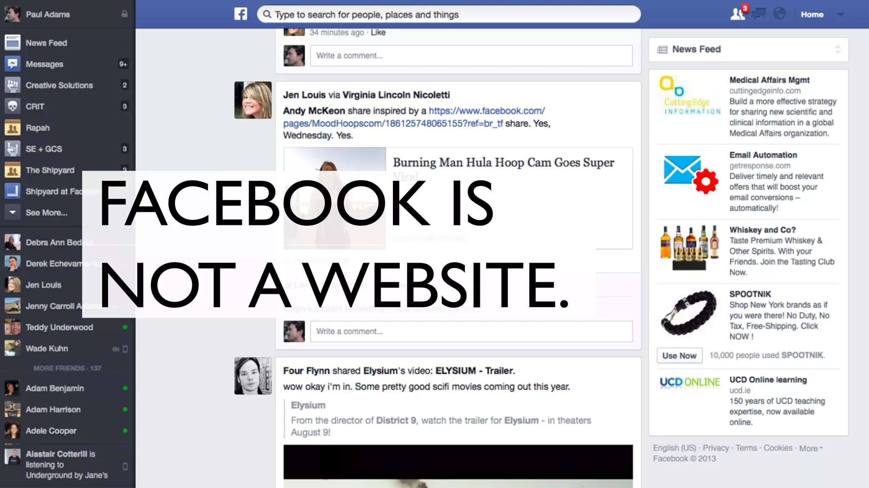Screen dimensions: 869x488
Task: Open Virginia Lincoln Nicoletti profile link
Action: tap(396, 95)
